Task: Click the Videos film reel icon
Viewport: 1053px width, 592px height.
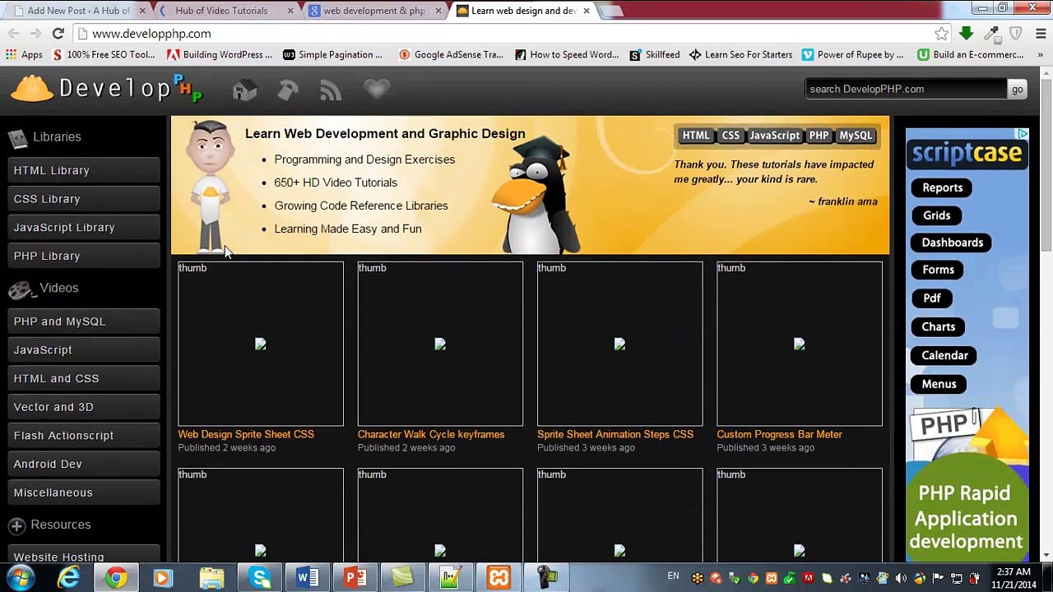Action: pyautogui.click(x=21, y=289)
